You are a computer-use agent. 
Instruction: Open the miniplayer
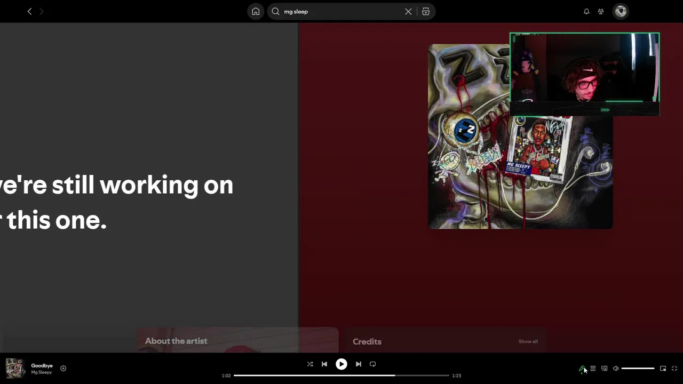[663, 369]
